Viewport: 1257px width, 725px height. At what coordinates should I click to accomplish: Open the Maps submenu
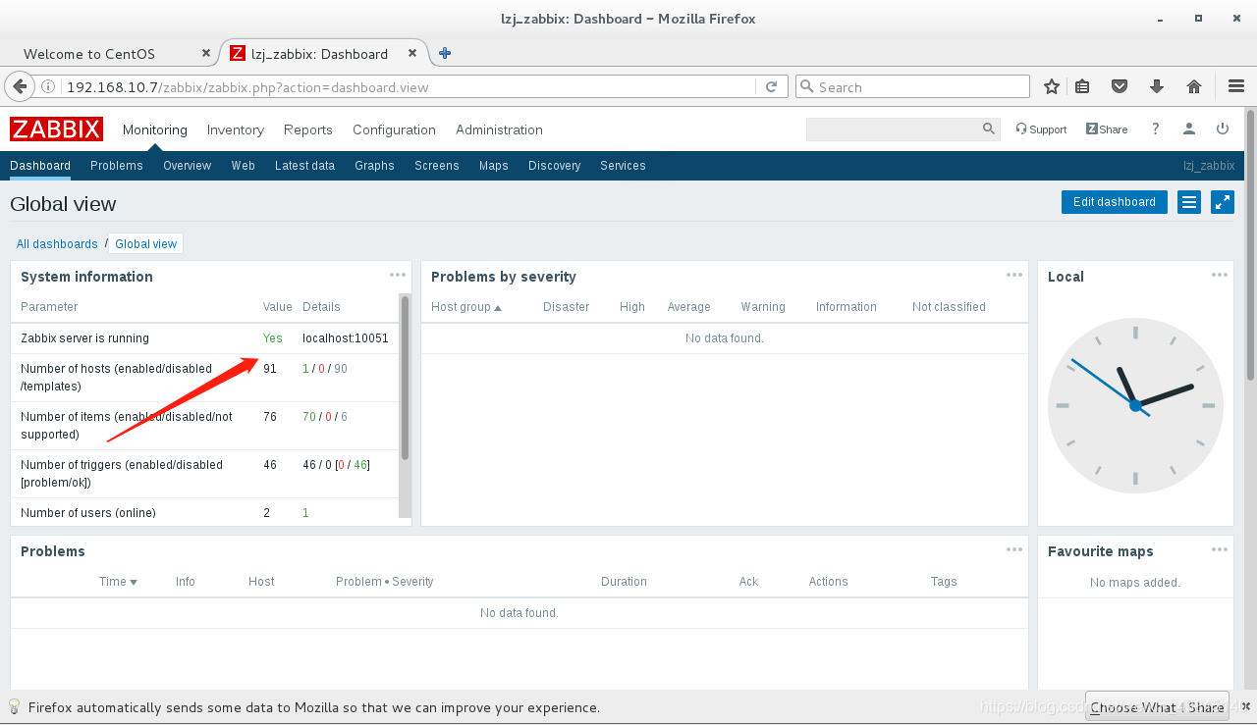pyautogui.click(x=494, y=166)
